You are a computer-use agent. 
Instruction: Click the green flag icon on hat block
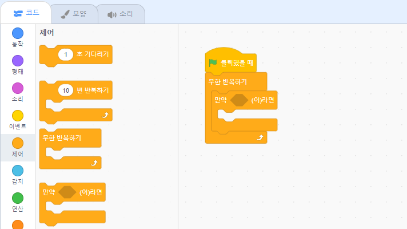[x=213, y=62]
